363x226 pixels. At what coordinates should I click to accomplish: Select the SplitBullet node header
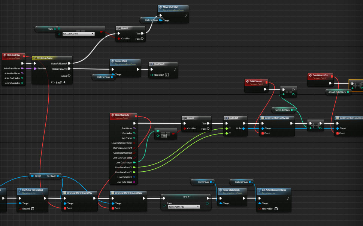pos(235,118)
